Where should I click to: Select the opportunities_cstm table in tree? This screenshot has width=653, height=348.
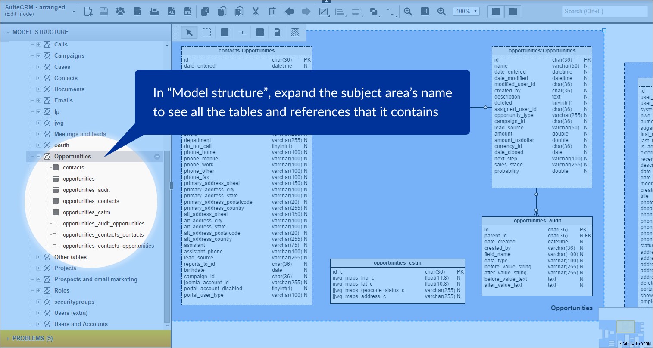(x=87, y=212)
